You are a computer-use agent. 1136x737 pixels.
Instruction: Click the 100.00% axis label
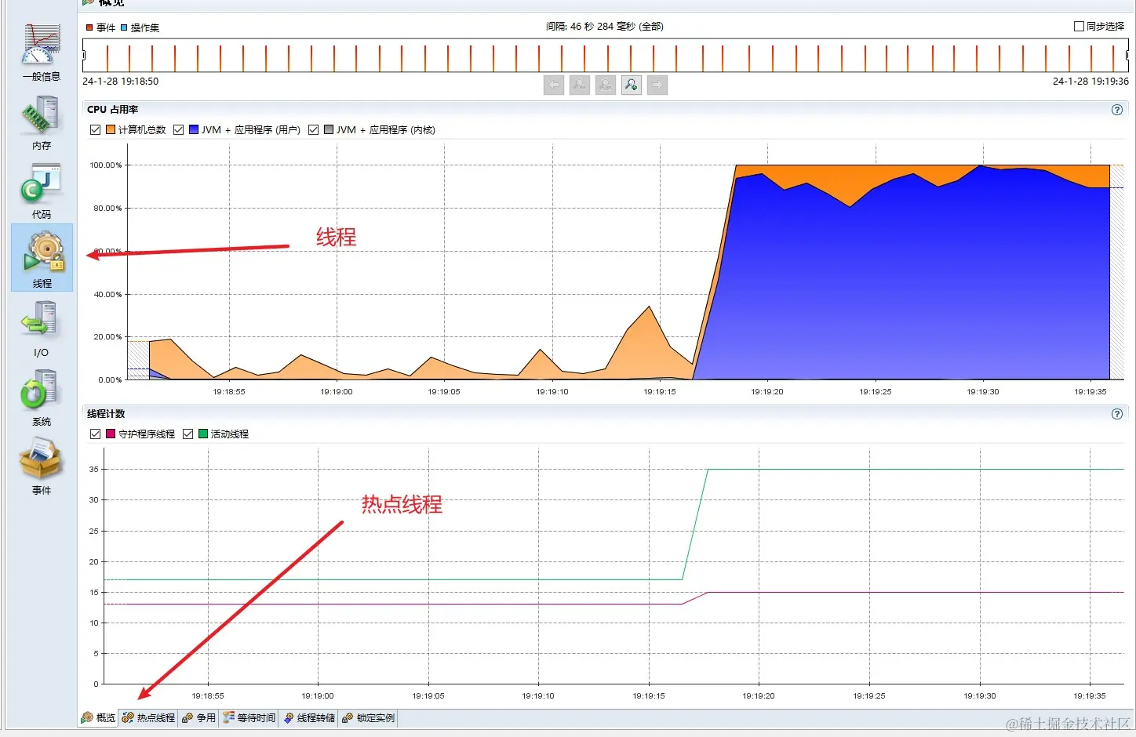[106, 165]
